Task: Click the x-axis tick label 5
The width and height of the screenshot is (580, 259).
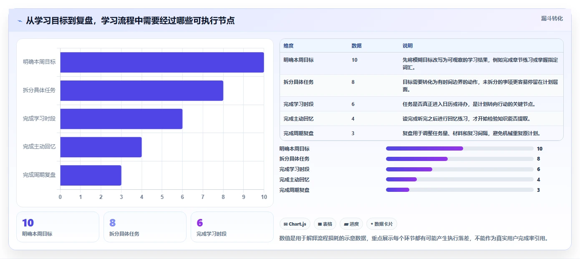Action: [162, 197]
